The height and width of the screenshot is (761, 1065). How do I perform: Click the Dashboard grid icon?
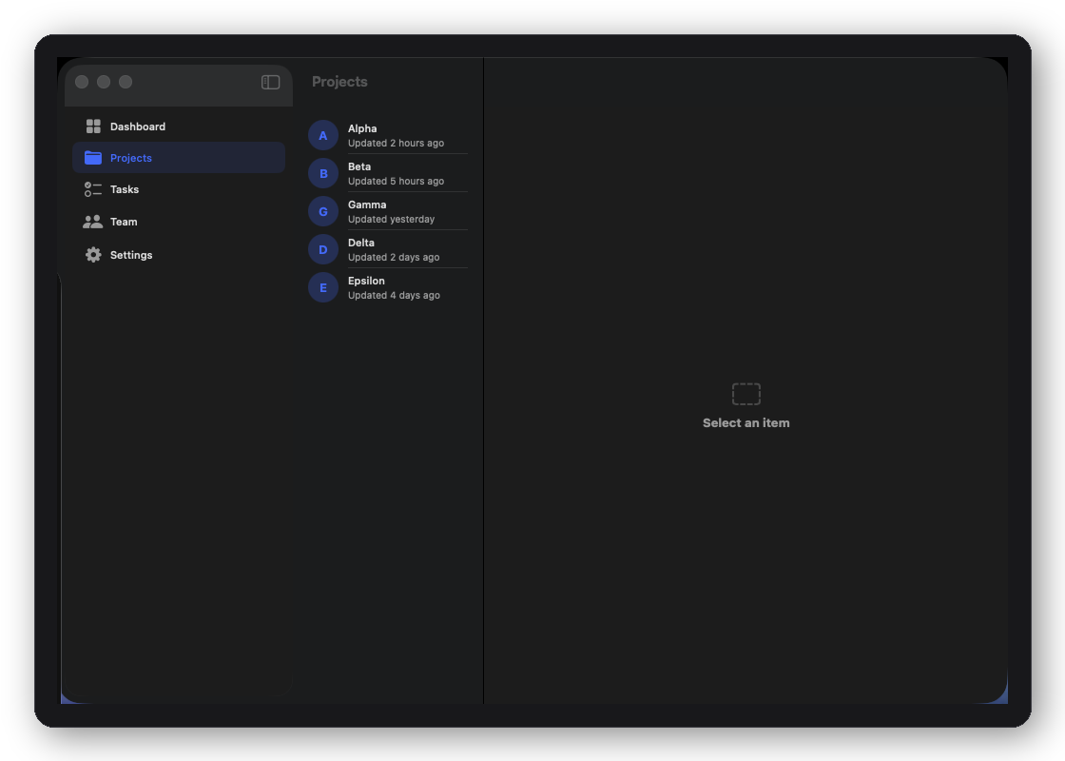pos(93,127)
